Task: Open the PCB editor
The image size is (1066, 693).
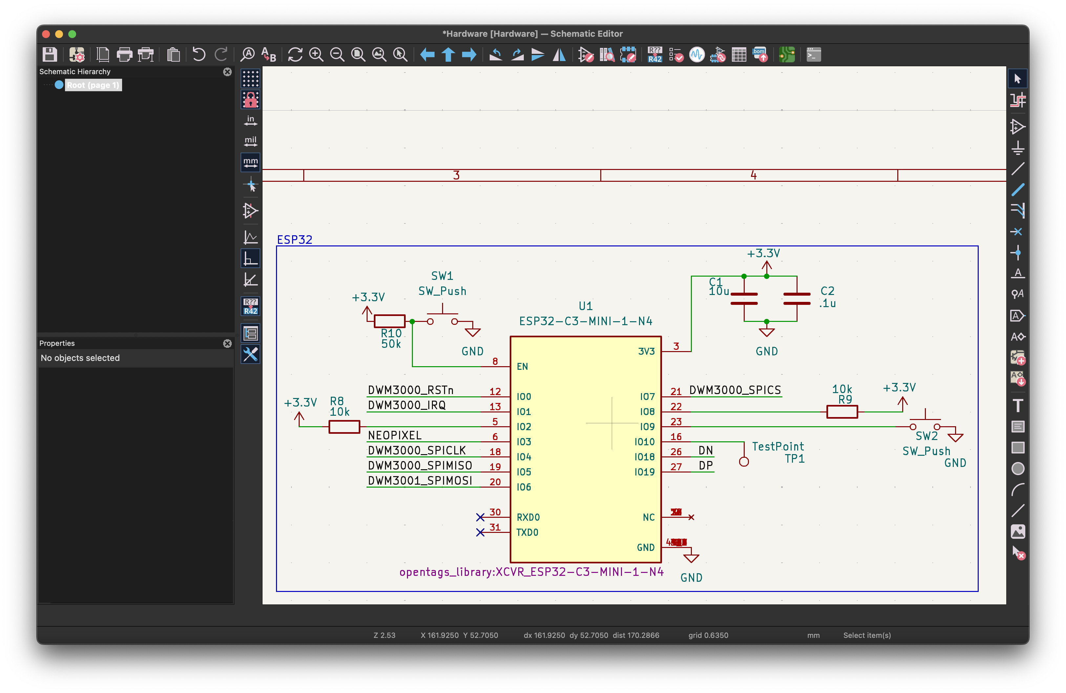Action: [x=787, y=54]
